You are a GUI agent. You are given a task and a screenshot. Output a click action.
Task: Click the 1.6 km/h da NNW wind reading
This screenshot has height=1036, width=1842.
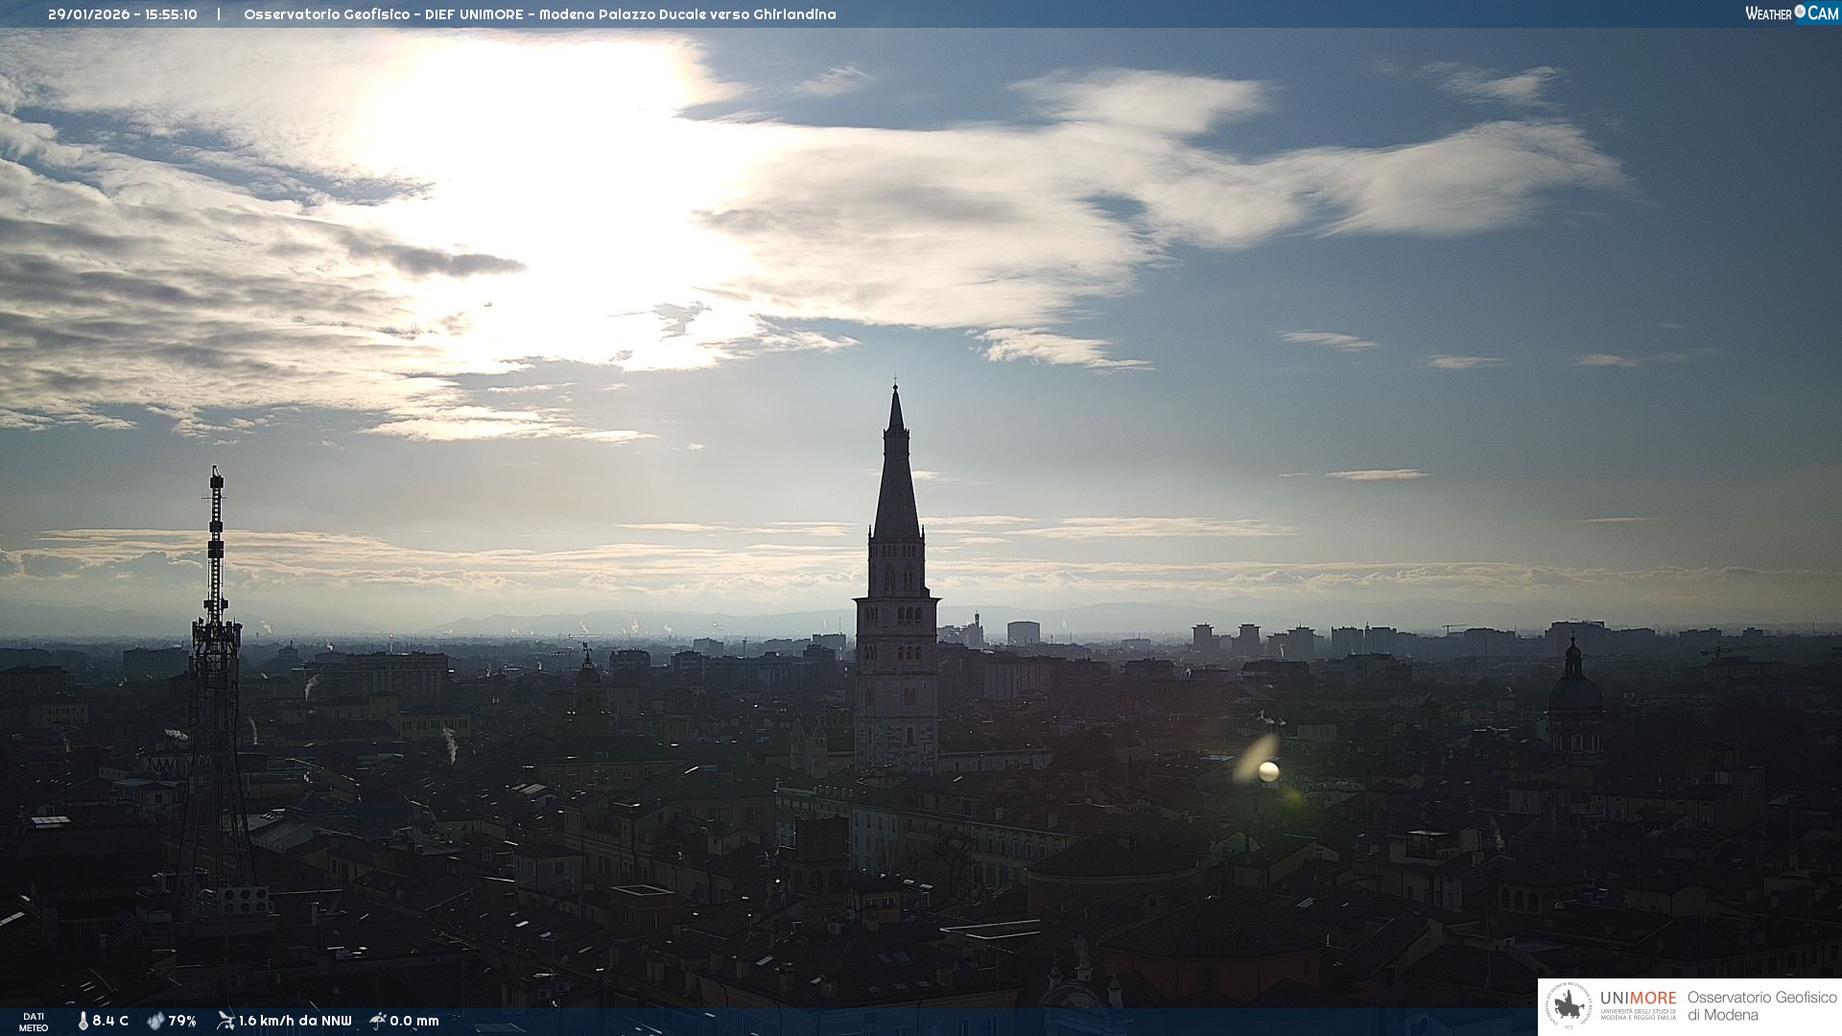tap(295, 1021)
